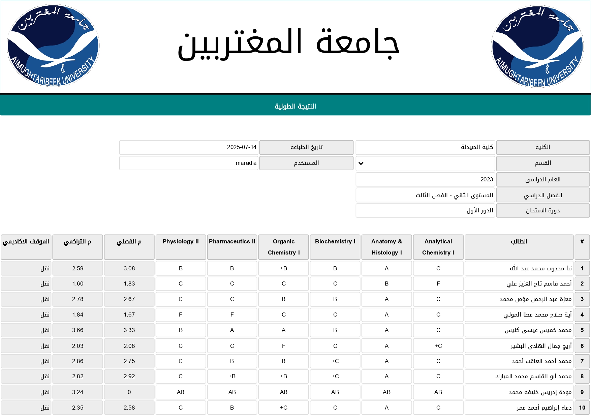
Task: Click Pharmaceutics II +B grade in row 8
Action: click(232, 376)
